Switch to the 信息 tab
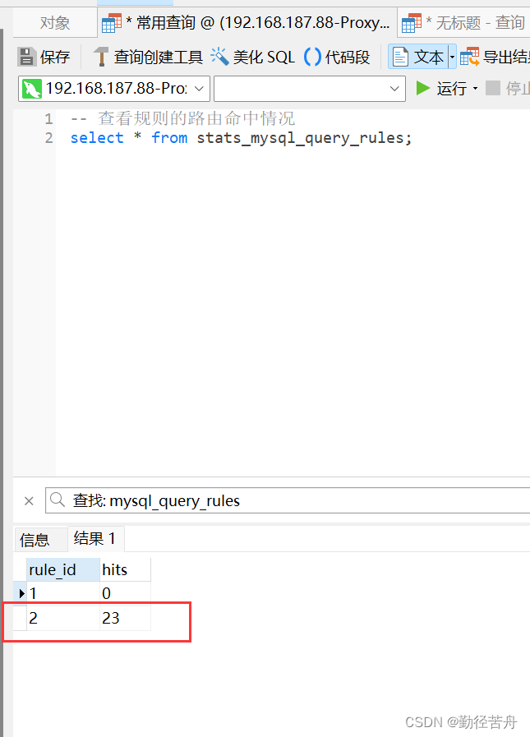This screenshot has width=530, height=737. tap(35, 540)
